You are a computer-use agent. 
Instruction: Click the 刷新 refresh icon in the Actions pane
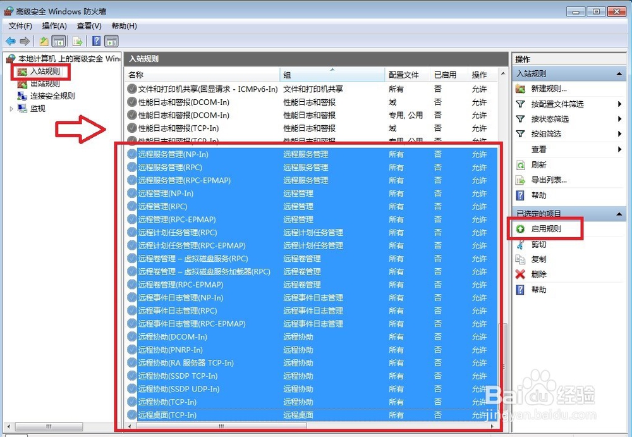tap(520, 164)
